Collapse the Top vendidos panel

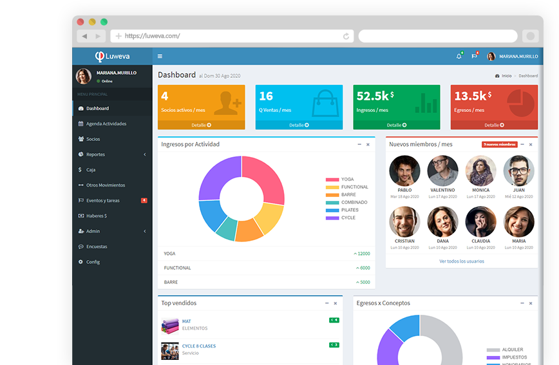pyautogui.click(x=327, y=303)
